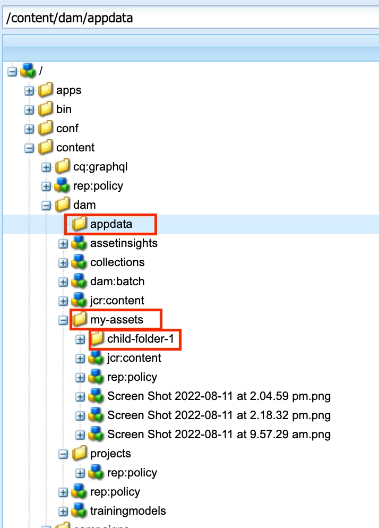The image size is (379, 528).
Task: Click the cq:graphql folder icon
Action: [x=62, y=166]
